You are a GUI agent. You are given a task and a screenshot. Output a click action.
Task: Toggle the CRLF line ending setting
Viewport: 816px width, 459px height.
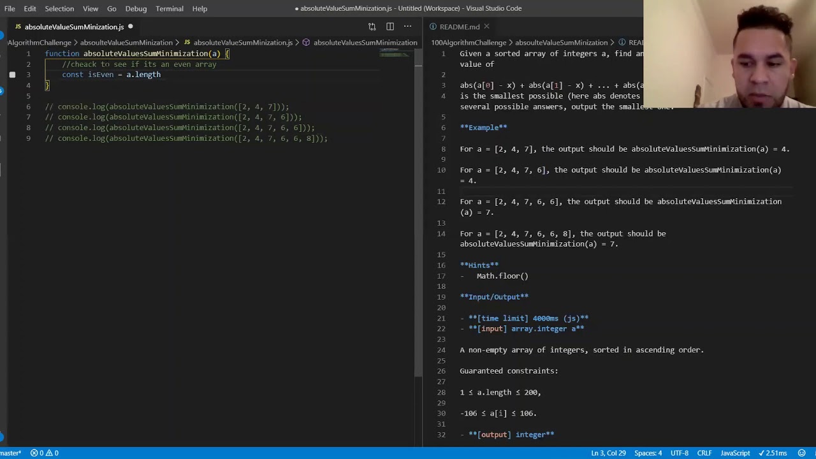coord(704,453)
